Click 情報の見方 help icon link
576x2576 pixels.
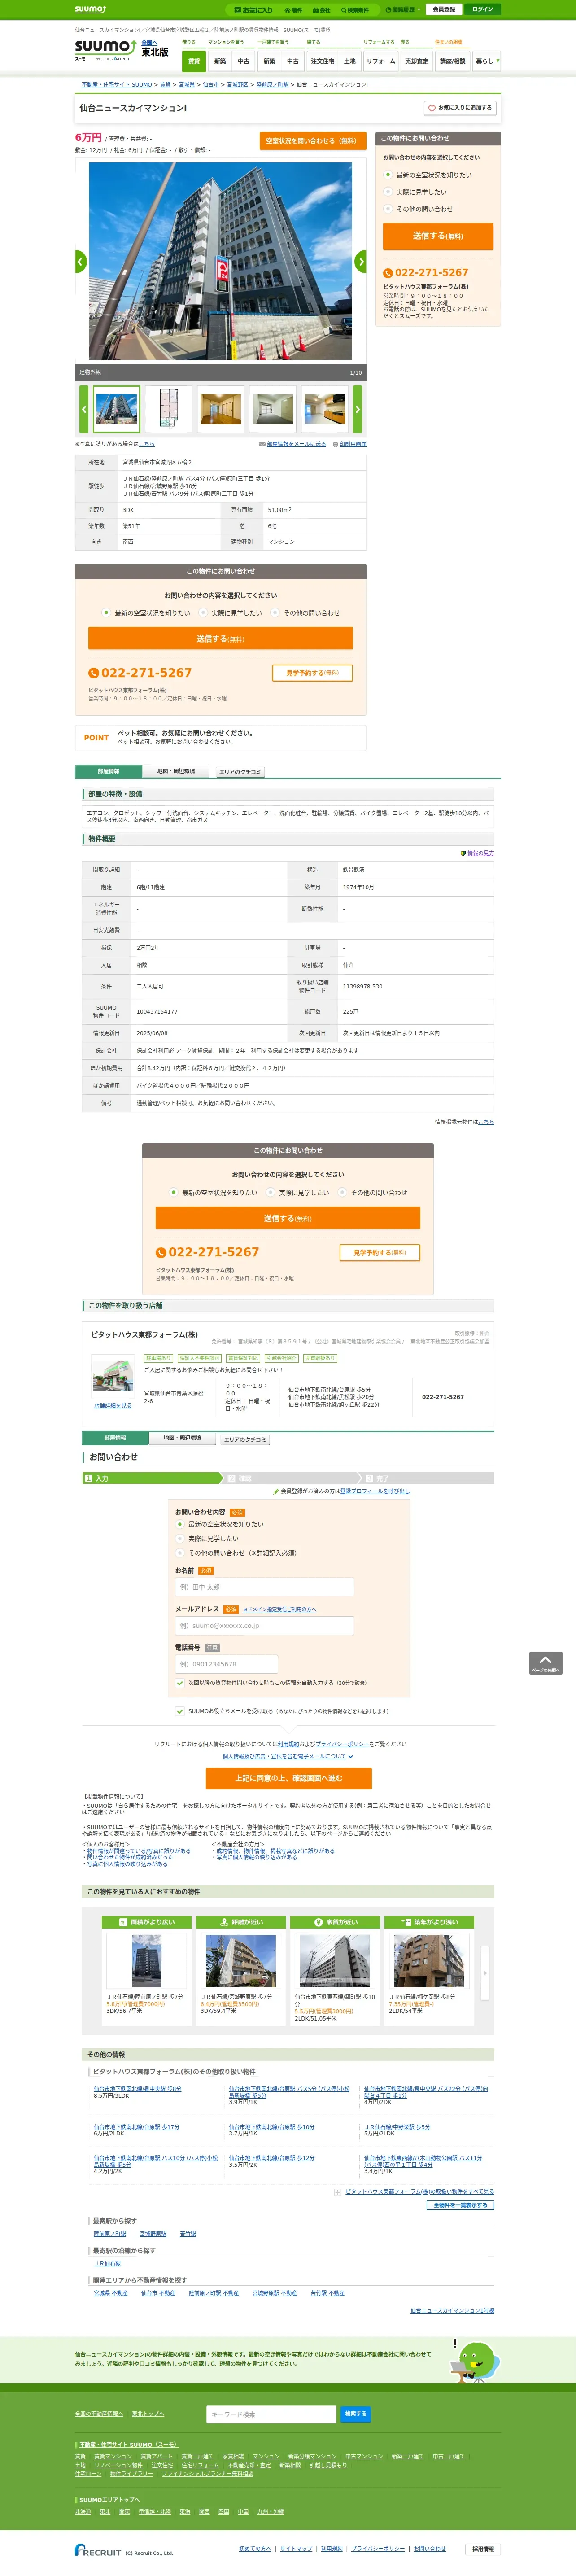pyautogui.click(x=477, y=853)
